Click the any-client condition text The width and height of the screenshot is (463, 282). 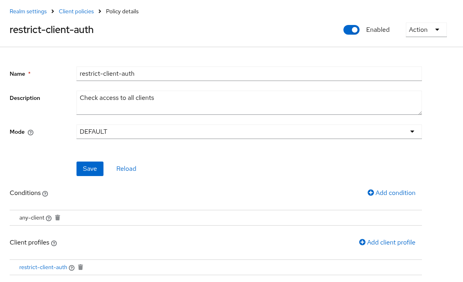click(x=31, y=218)
